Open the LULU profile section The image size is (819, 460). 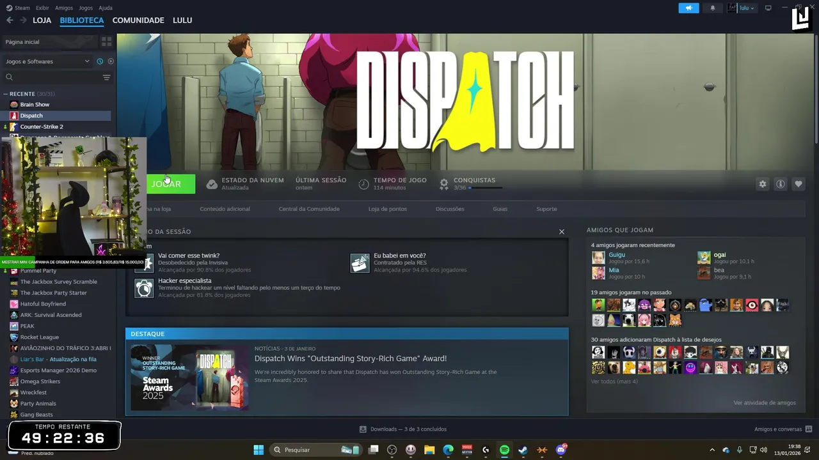click(x=182, y=20)
